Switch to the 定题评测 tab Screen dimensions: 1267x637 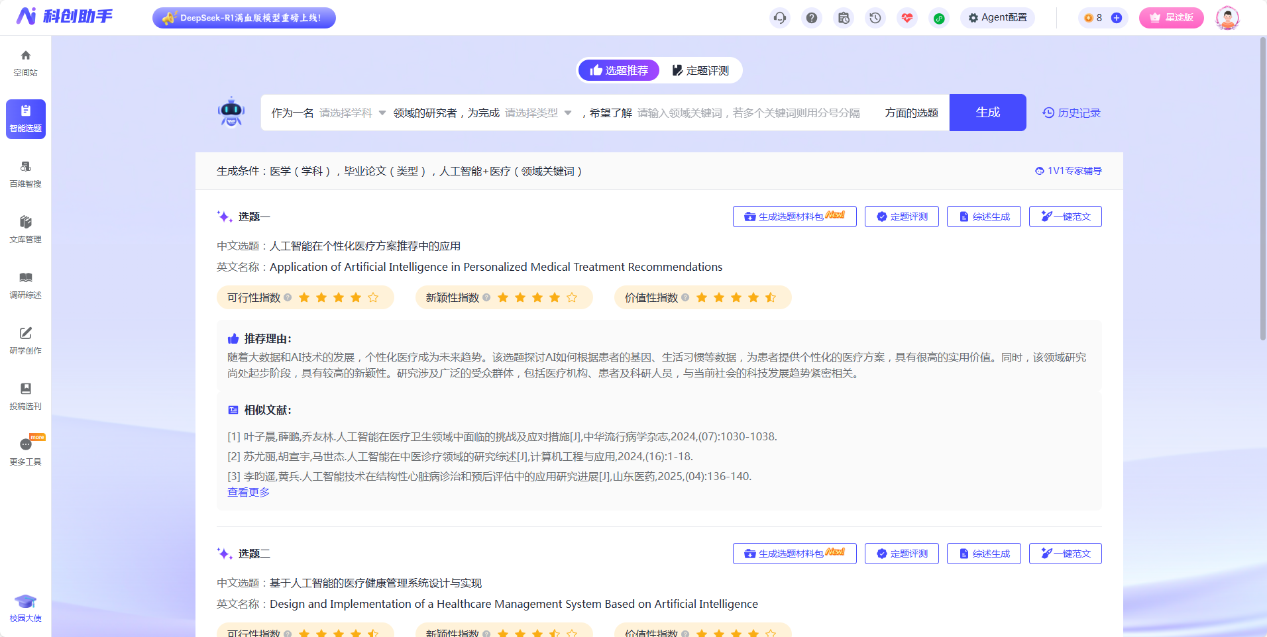(700, 70)
